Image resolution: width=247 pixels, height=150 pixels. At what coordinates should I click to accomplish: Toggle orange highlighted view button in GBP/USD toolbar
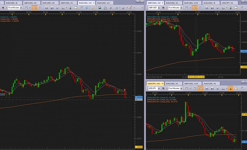coord(195,8)
